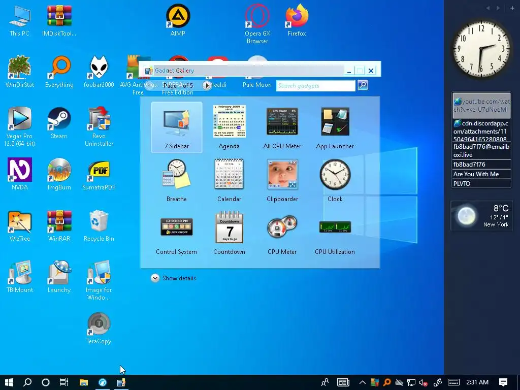The width and height of the screenshot is (520, 390).
Task: Open the People icon on taskbar
Action: tap(324, 382)
